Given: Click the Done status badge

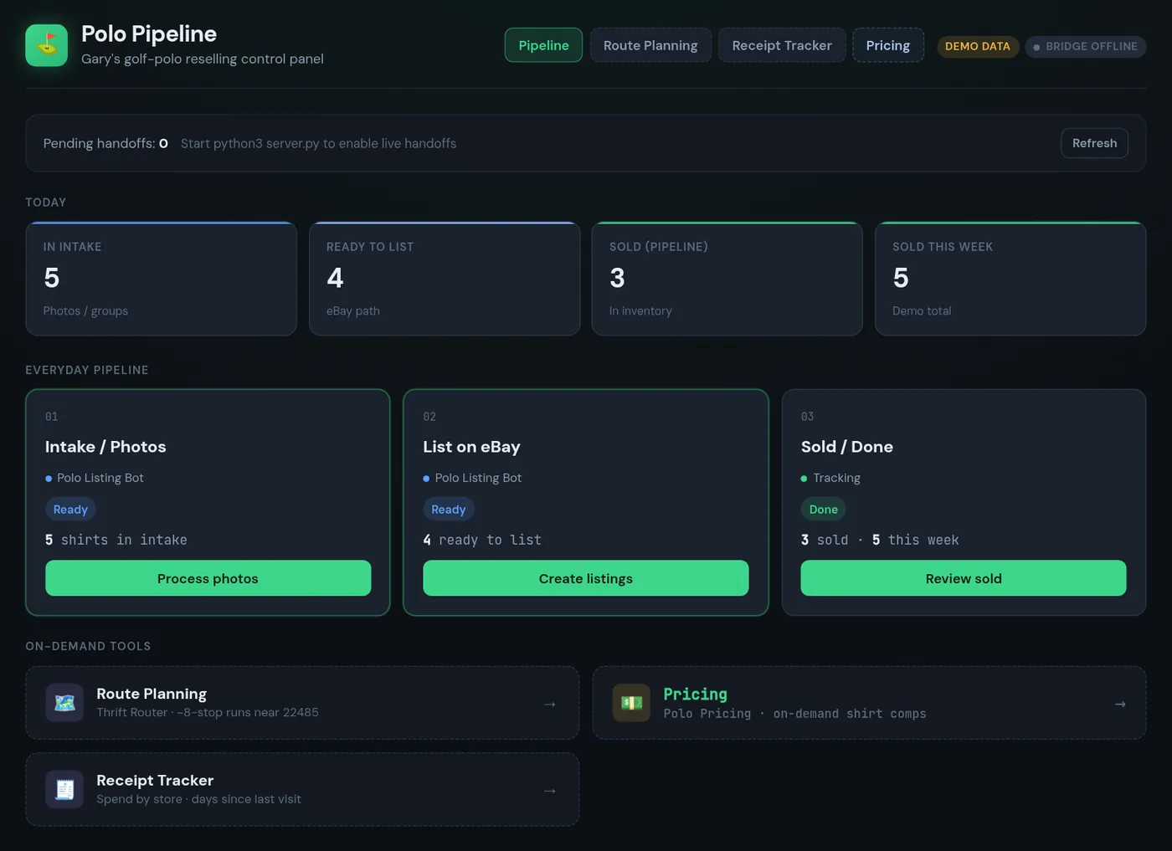Looking at the screenshot, I should point(823,509).
